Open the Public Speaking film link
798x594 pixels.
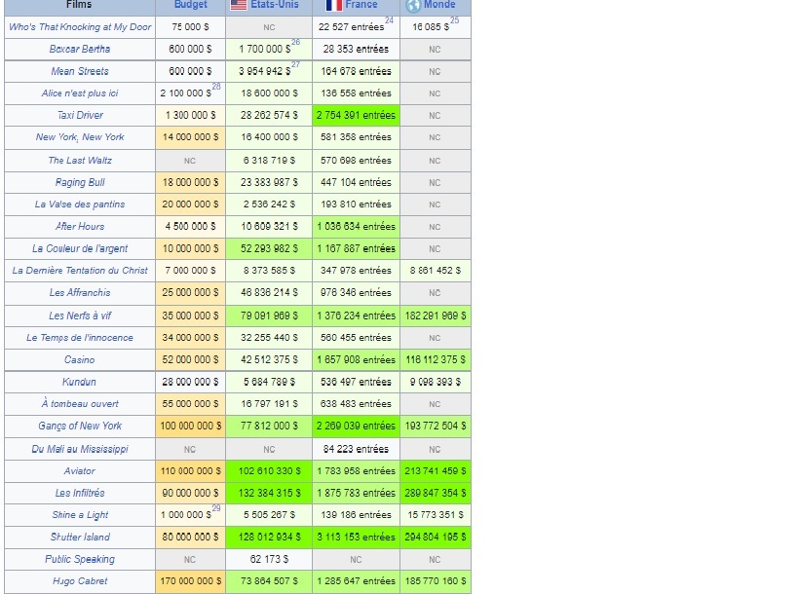(x=80, y=559)
